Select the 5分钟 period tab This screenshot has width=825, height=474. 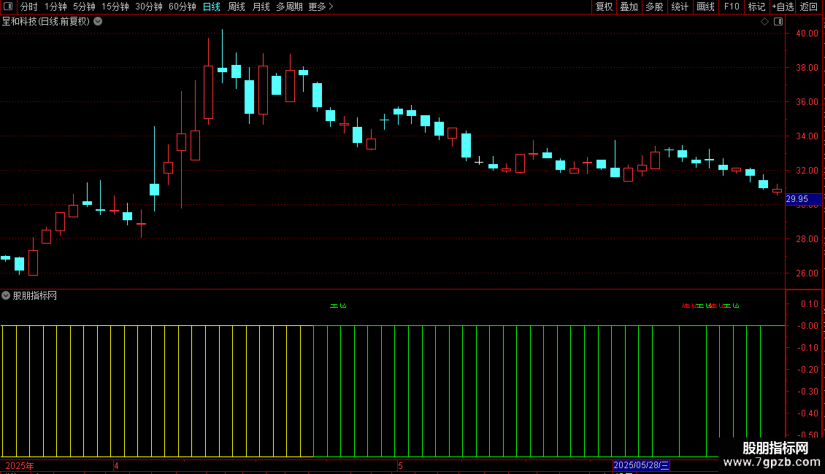pos(84,7)
